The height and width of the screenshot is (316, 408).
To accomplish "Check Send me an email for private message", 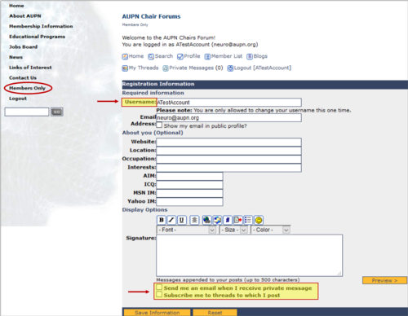I will (159, 287).
